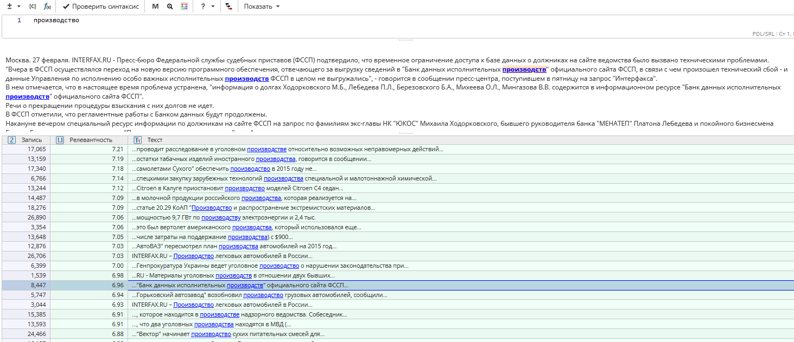
Task: Select record number 13,159
Action: tap(37, 159)
